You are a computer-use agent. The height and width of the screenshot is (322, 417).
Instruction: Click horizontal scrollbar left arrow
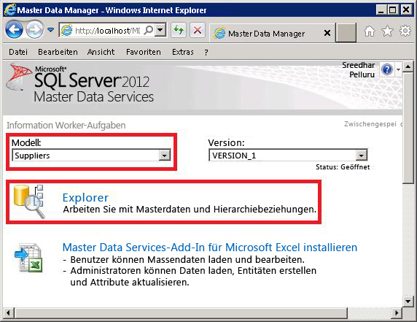[8, 313]
